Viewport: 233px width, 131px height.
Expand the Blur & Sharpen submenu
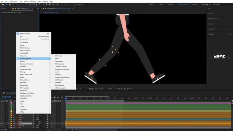click(34, 48)
